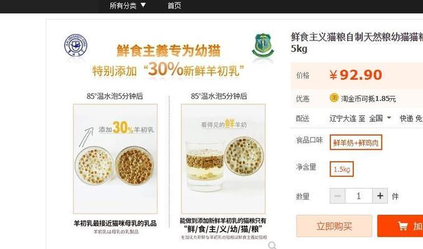The height and width of the screenshot is (249, 423).
Task: Select the 1.5kg net weight option
Action: pyautogui.click(x=341, y=169)
